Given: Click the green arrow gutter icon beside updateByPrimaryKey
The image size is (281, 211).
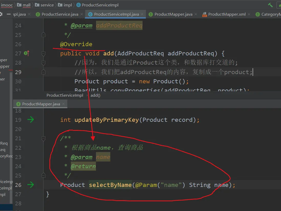Looking at the screenshot, I should click(30, 120).
